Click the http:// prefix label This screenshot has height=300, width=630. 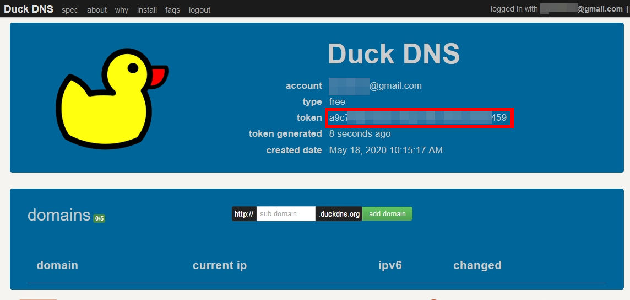(x=244, y=214)
